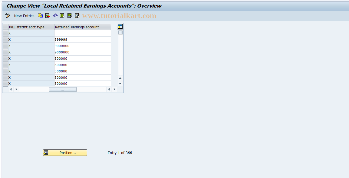Select the row containing account 399999
The height and width of the screenshot is (178, 349).
[5, 40]
